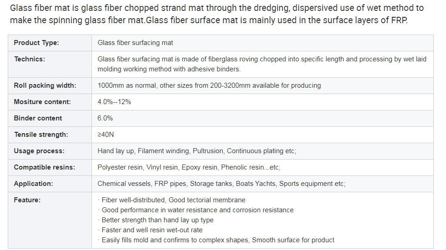Click the Roll packing width label
The height and width of the screenshot is (250, 446).
pyautogui.click(x=45, y=85)
